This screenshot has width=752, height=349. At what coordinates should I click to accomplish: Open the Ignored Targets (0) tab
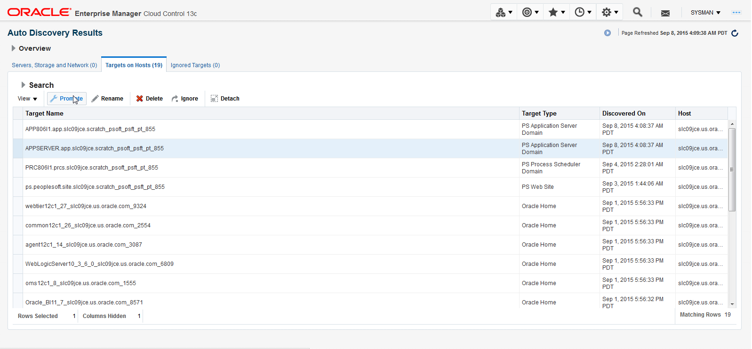pos(195,65)
